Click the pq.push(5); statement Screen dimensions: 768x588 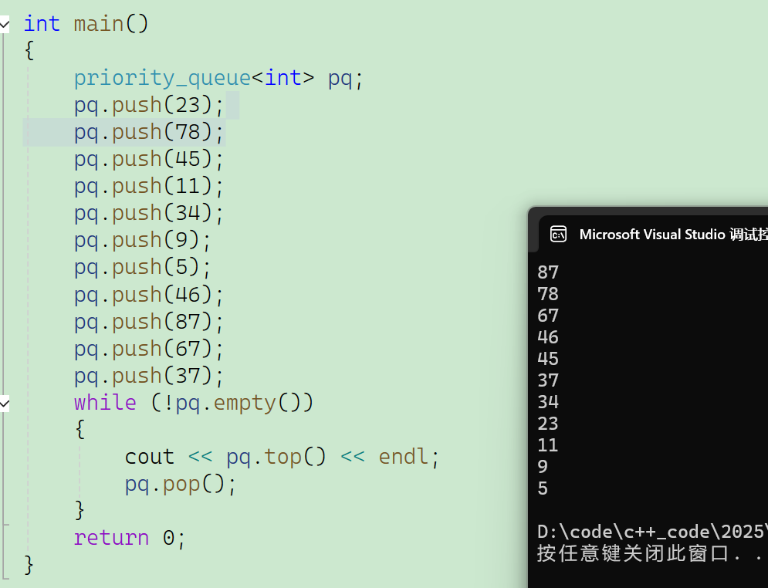pyautogui.click(x=143, y=267)
